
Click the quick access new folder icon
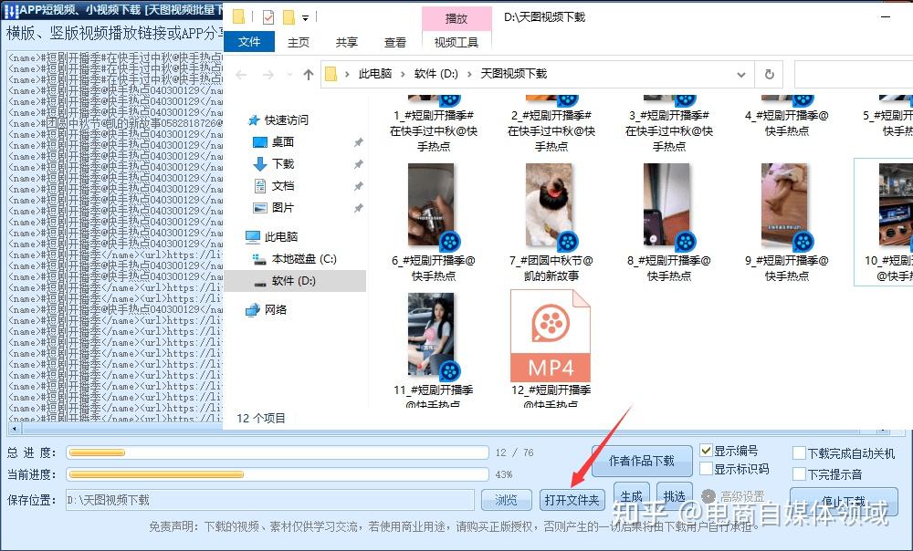coord(289,17)
